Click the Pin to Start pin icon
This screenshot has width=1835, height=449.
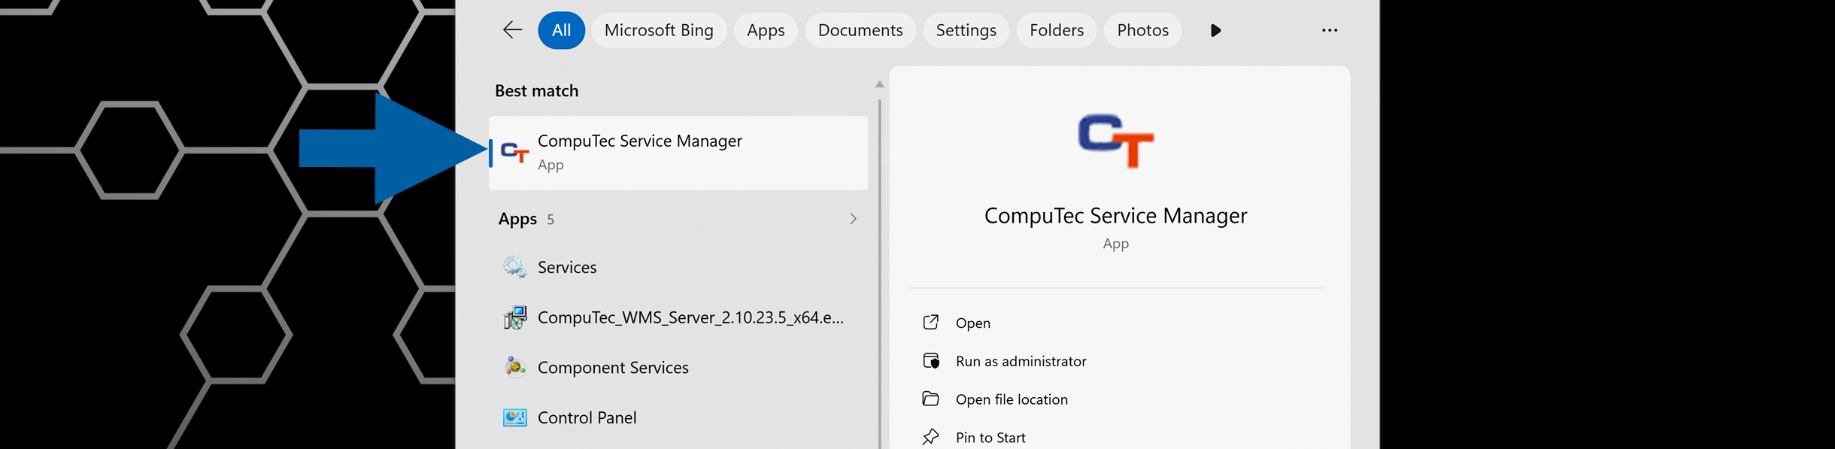931,437
